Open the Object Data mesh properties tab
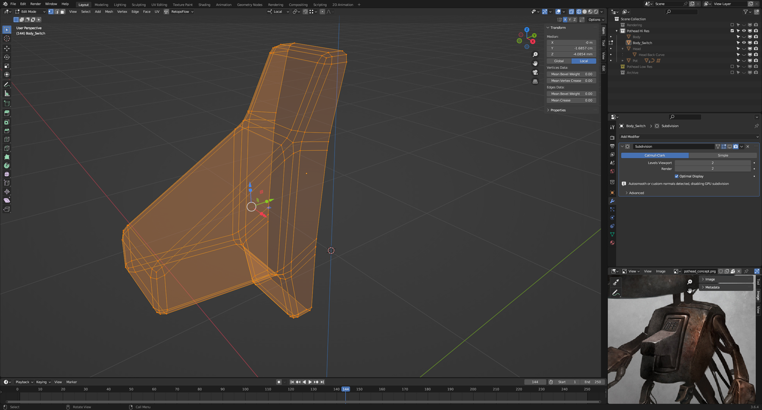This screenshot has height=410, width=762. [612, 234]
